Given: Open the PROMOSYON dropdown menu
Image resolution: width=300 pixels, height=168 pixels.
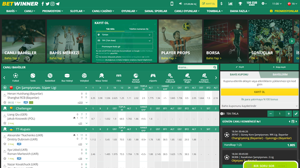Looking at the screenshot, I should pos(53,11).
